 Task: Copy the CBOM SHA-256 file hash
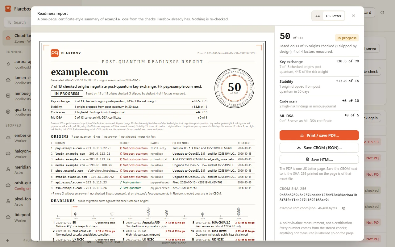tap(344, 208)
